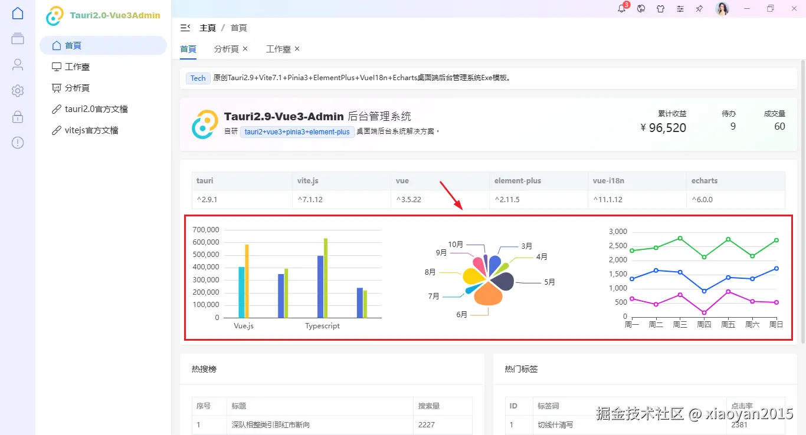Collapse the sidebar with the fold icon
This screenshot has width=806, height=435.
(185, 28)
